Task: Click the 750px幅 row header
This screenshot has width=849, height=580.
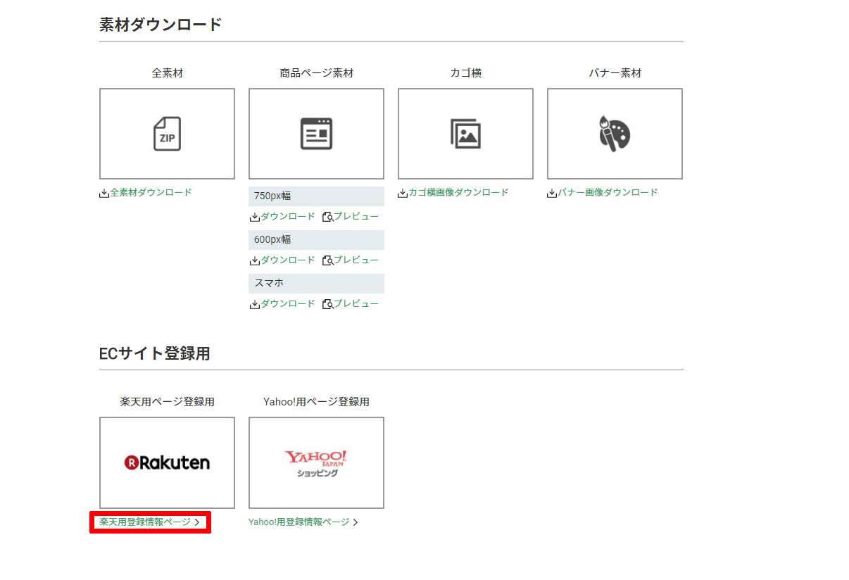Action: tap(317, 196)
